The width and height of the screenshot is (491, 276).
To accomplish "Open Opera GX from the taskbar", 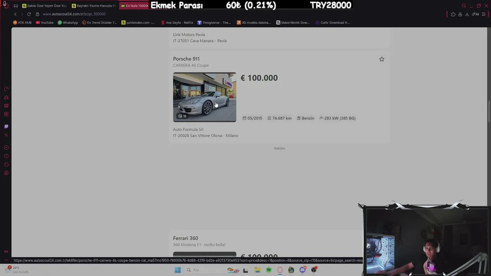I will [280, 270].
